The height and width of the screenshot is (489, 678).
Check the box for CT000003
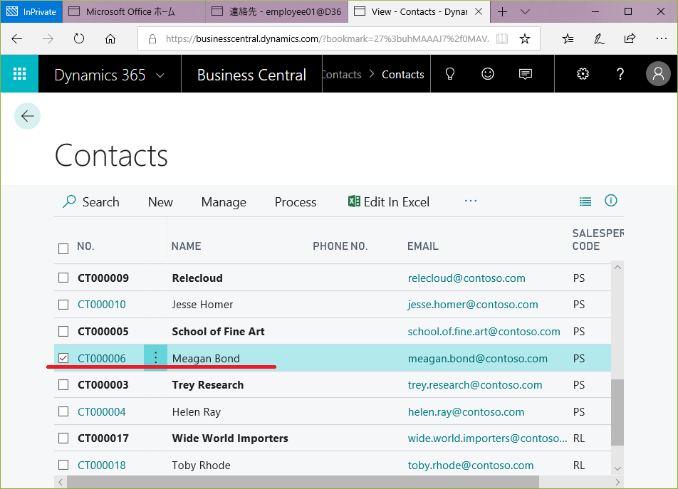point(63,384)
